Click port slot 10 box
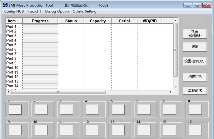 41,130
